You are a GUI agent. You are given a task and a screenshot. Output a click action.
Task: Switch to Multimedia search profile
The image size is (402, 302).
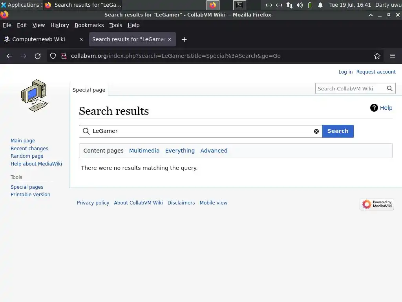point(144,151)
